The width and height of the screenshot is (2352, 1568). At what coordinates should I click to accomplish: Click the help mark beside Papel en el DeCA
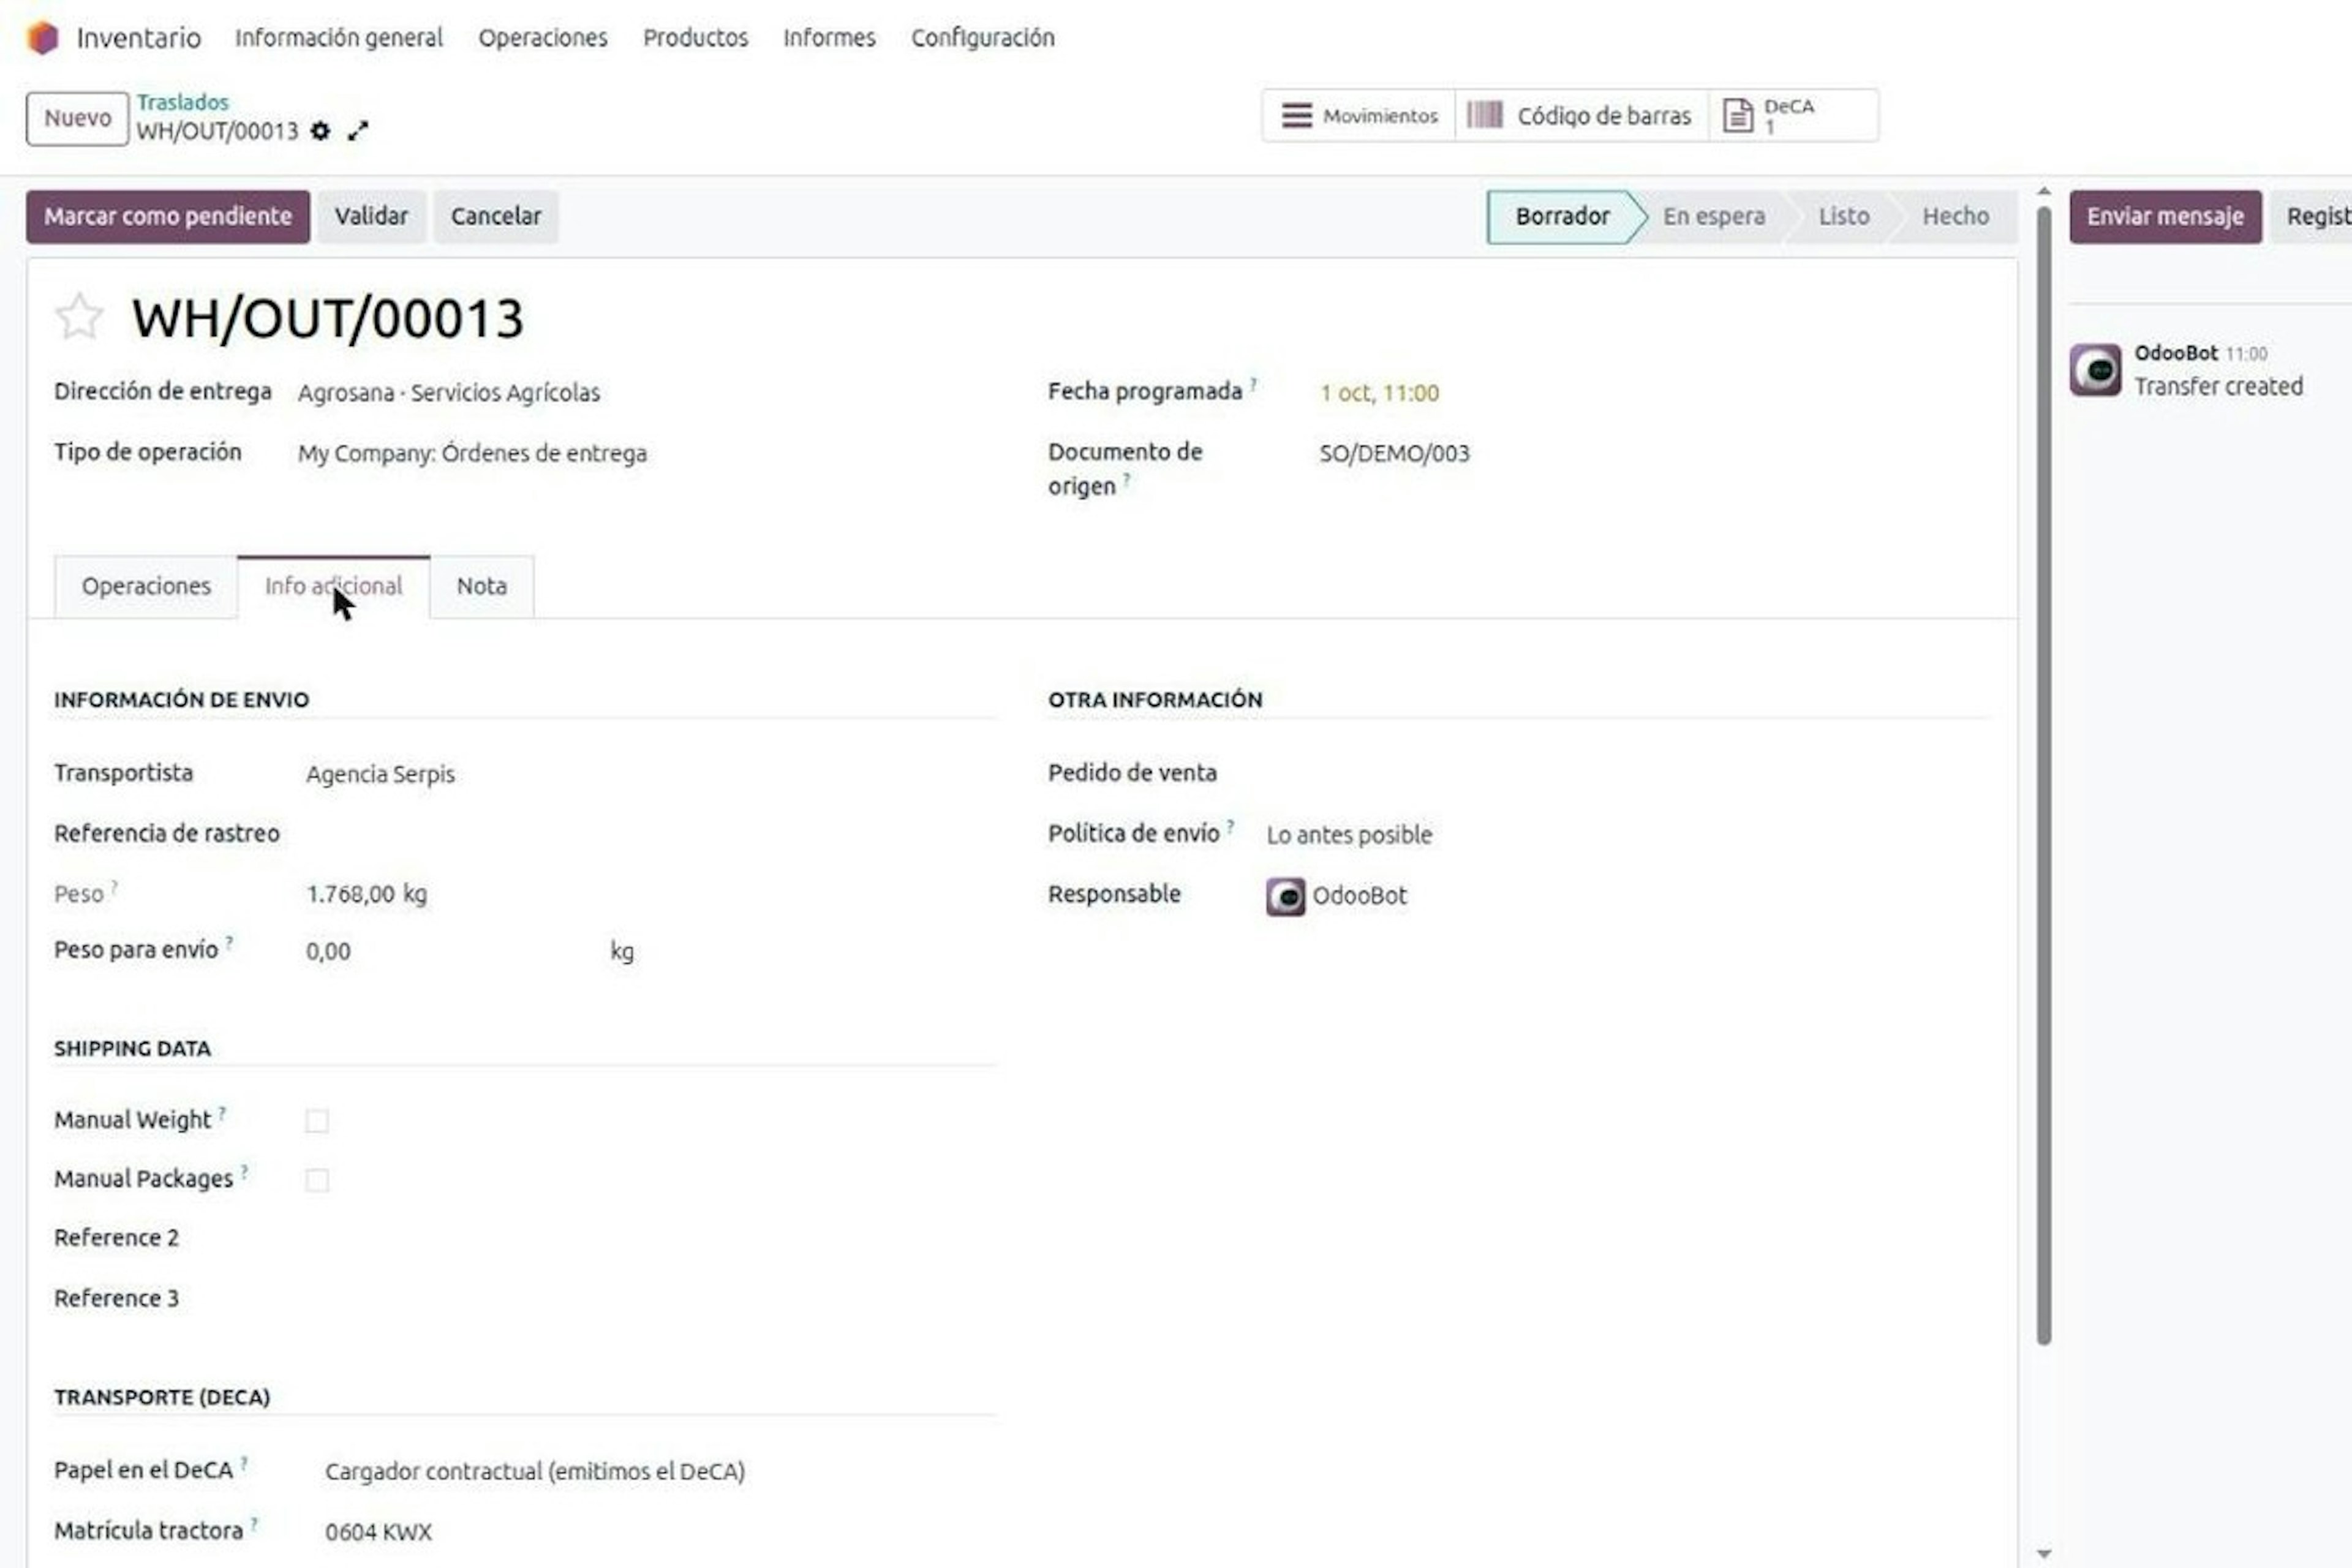(244, 1463)
